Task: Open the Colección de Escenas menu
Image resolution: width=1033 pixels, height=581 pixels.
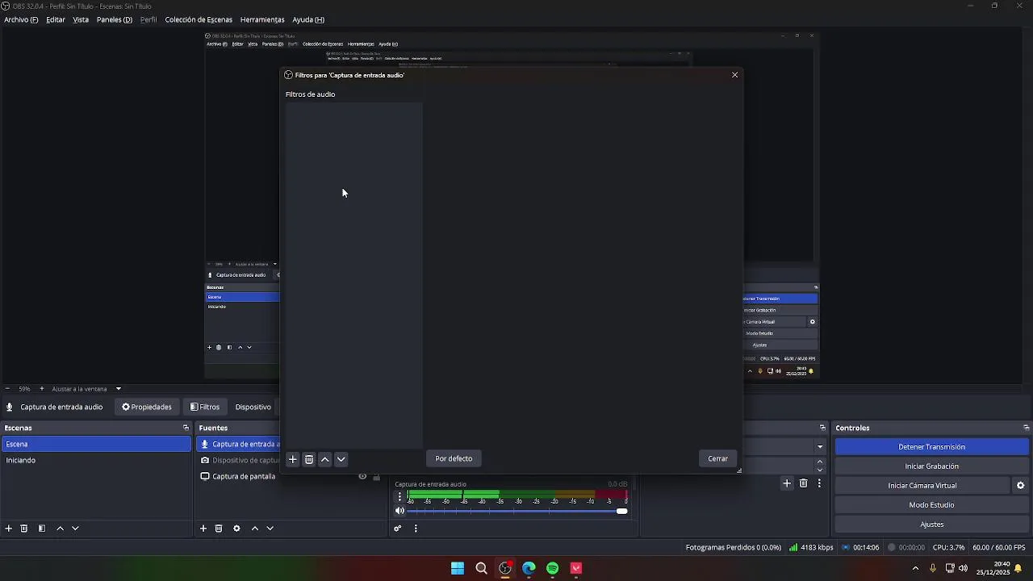Action: [x=199, y=19]
